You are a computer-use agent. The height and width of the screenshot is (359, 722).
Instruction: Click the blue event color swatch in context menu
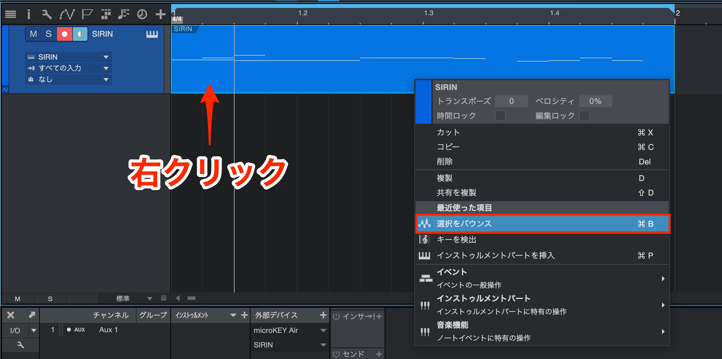(x=423, y=102)
